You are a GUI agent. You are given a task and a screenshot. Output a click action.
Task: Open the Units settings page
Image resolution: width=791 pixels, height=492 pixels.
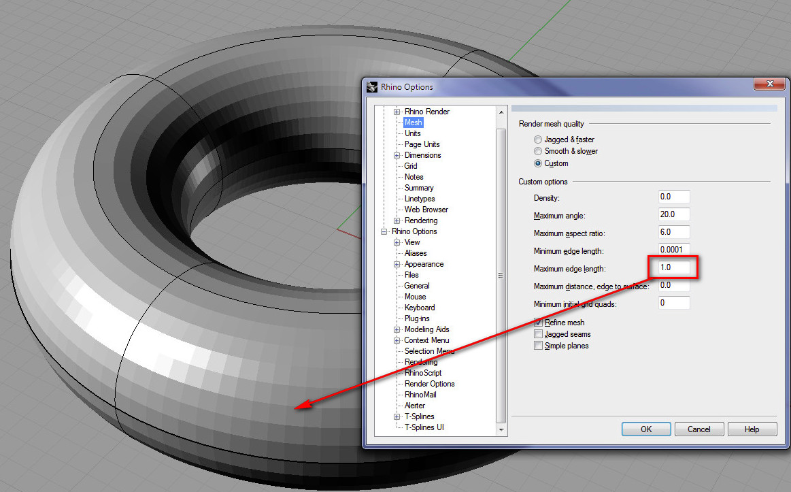tap(412, 133)
